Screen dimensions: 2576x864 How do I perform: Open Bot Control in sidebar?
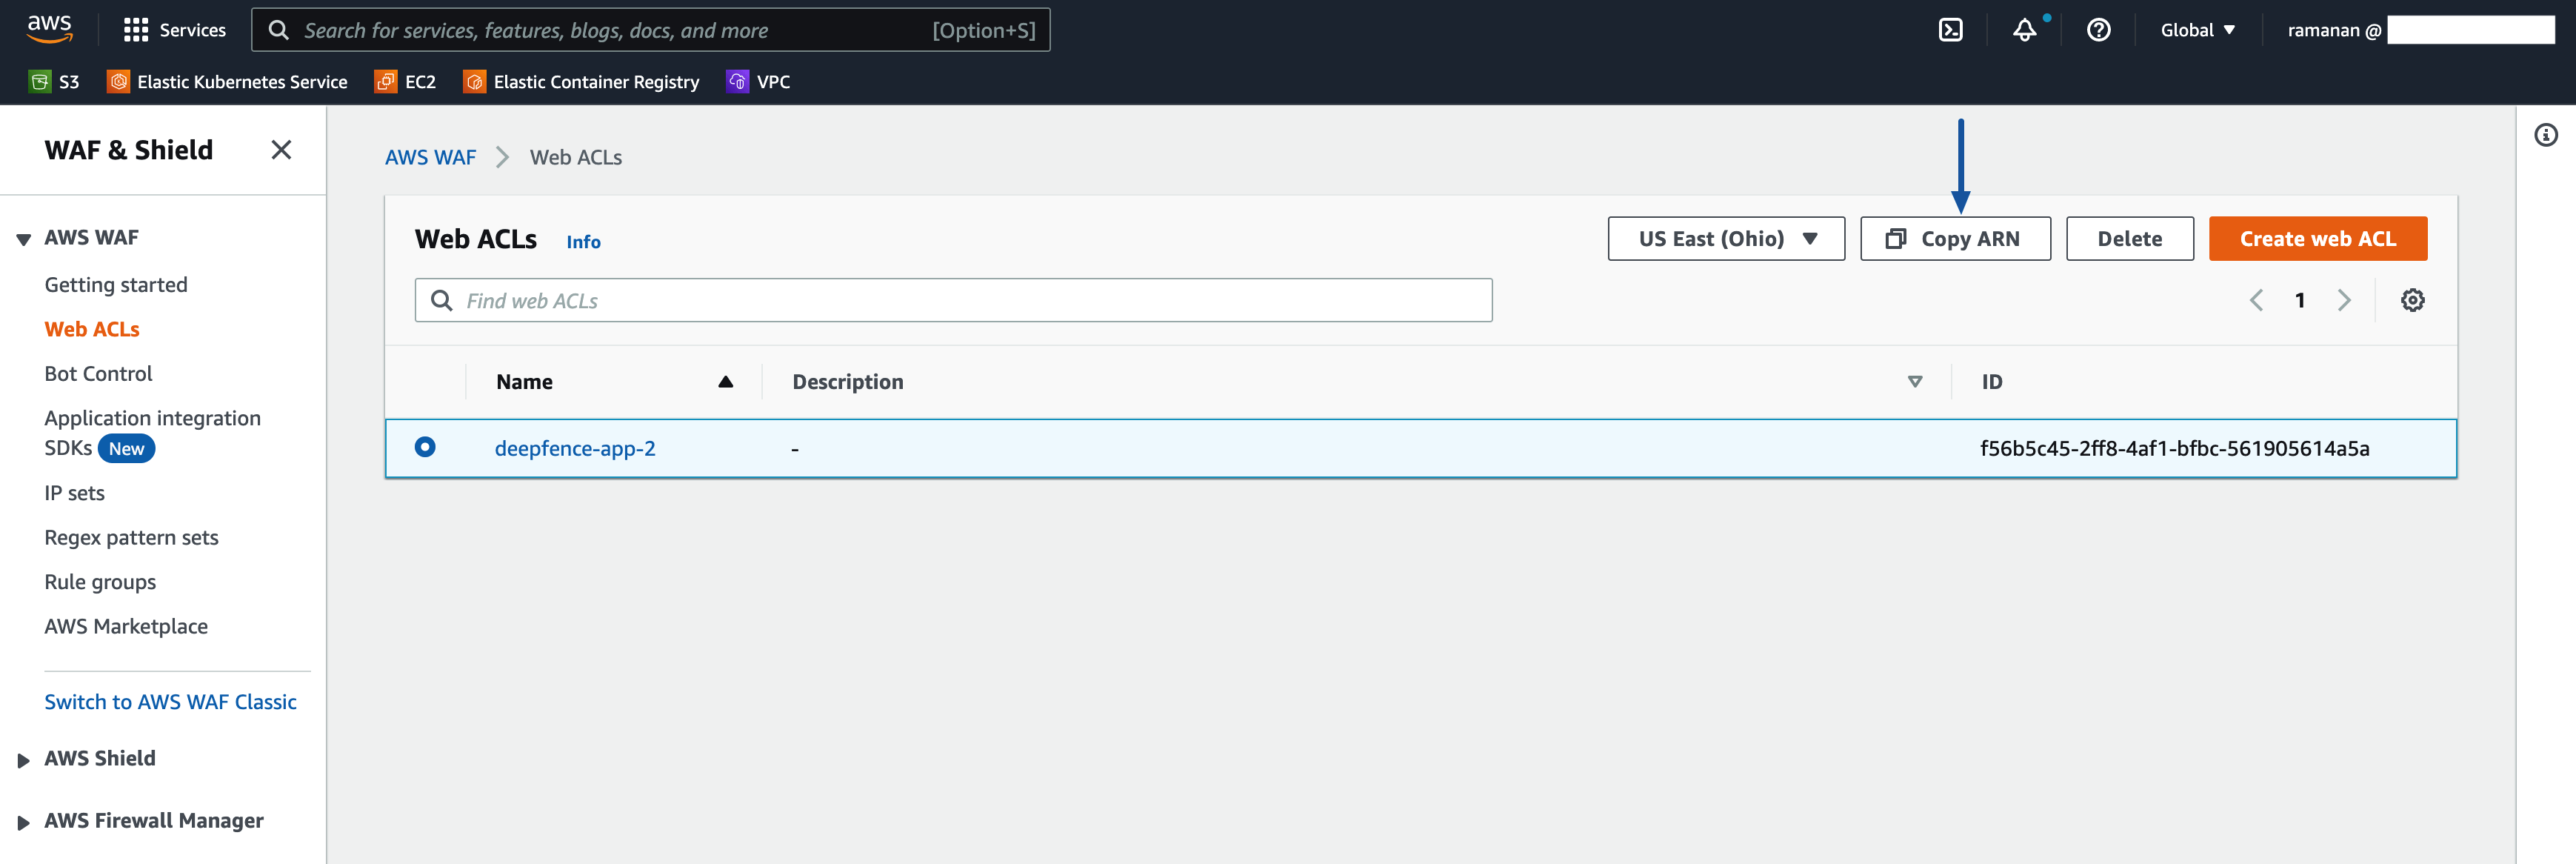click(x=98, y=374)
